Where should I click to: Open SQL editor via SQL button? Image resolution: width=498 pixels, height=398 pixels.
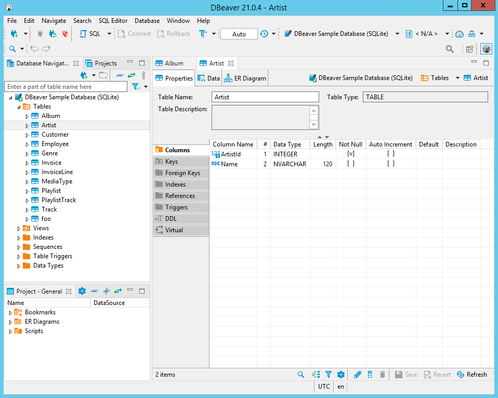point(90,34)
